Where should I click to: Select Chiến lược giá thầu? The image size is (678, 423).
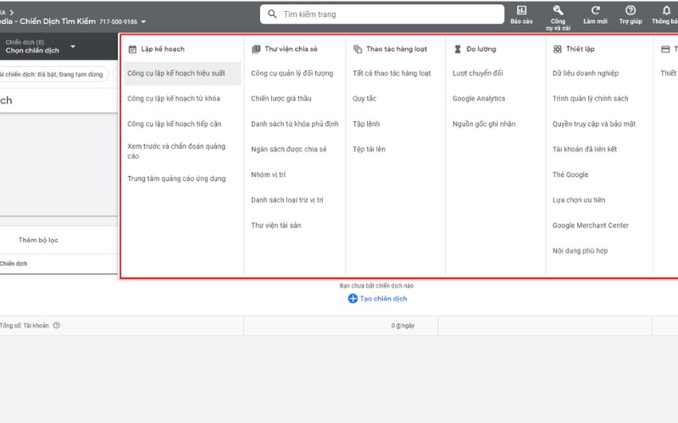pos(282,99)
